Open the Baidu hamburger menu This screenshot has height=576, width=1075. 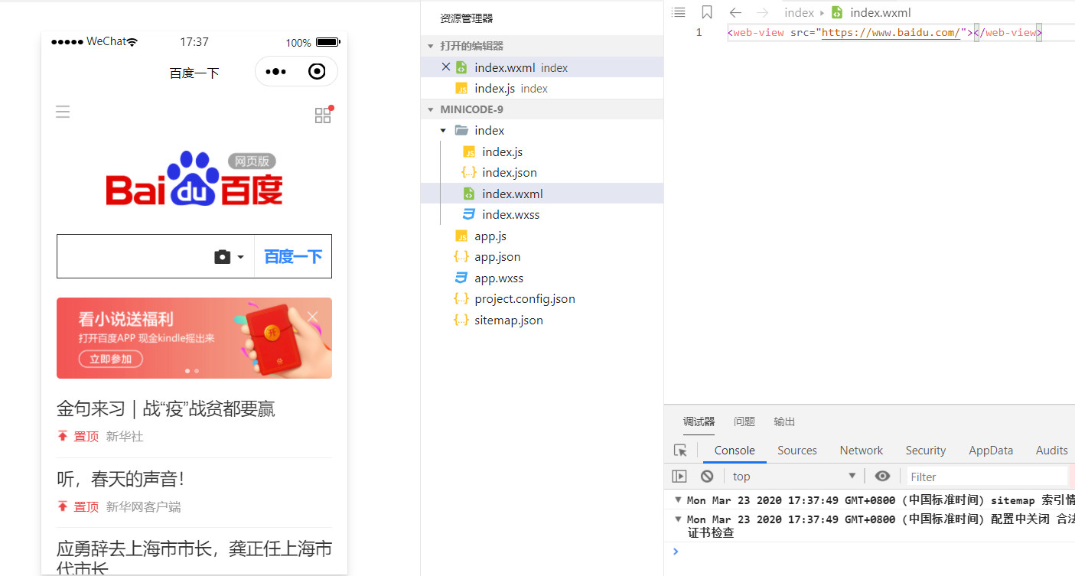point(63,112)
